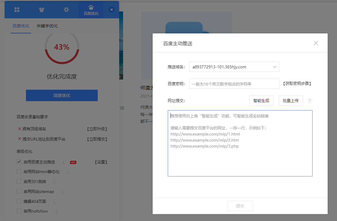Image resolution: width=337 pixels, height=221 pixels.
Task: Switch to the 关键字优化 sub-tab
Action: 47,26
